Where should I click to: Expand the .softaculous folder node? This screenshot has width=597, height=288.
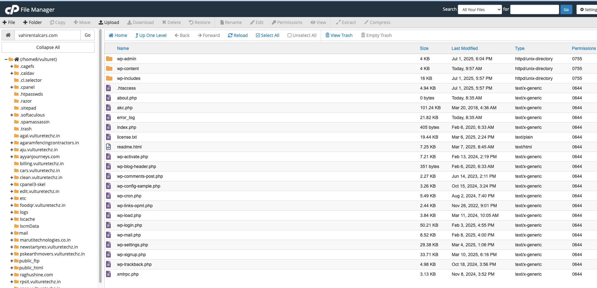pyautogui.click(x=12, y=115)
